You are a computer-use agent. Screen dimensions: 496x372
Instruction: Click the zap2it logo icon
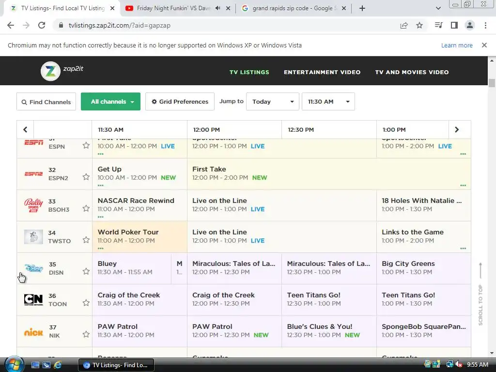pyautogui.click(x=50, y=71)
